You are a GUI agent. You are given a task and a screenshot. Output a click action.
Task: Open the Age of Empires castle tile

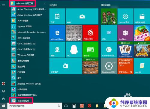(x=142, y=50)
